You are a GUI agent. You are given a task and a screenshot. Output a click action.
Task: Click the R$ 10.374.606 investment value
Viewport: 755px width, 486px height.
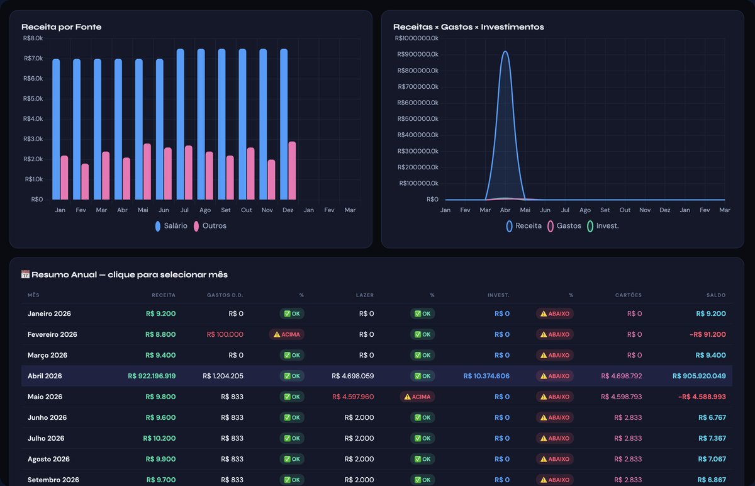[x=487, y=376]
